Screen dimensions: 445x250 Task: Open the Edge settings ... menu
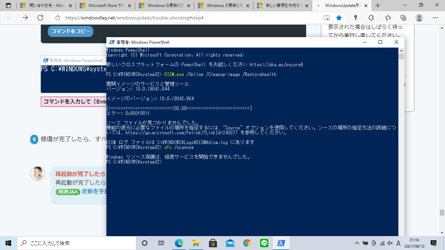click(x=435, y=18)
